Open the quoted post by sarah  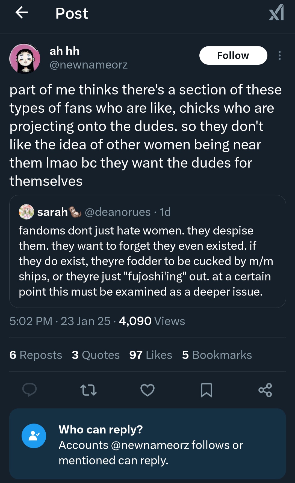pyautogui.click(x=147, y=261)
